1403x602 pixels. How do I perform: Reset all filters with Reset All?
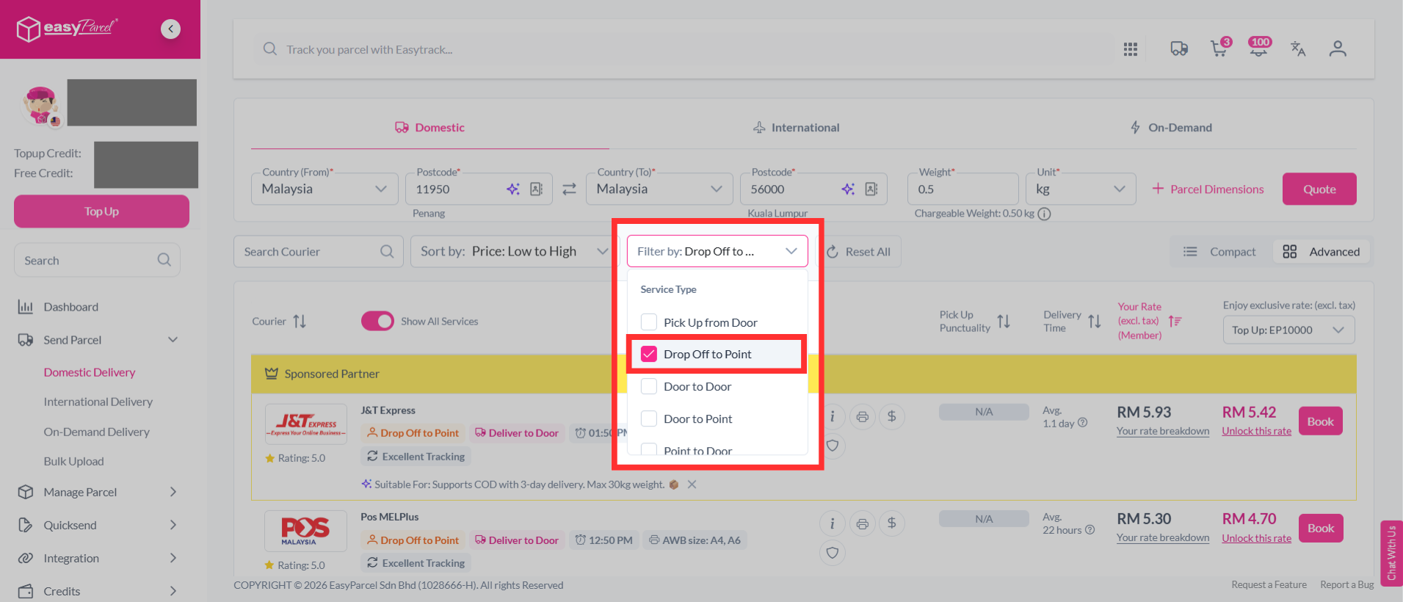[x=858, y=252]
